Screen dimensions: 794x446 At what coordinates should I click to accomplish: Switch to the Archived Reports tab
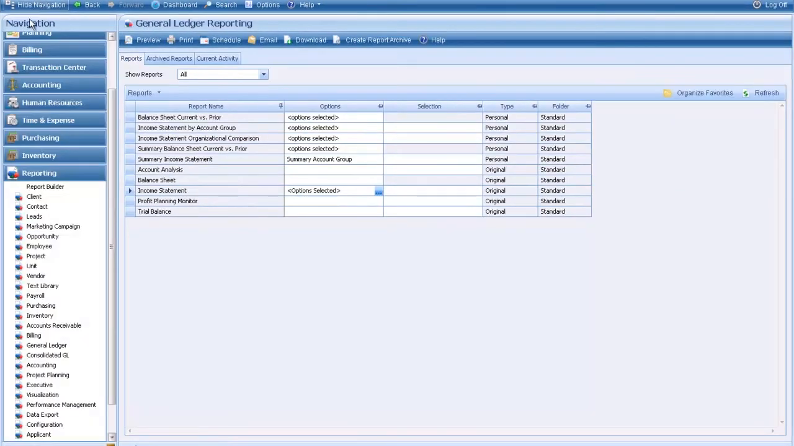coord(169,58)
